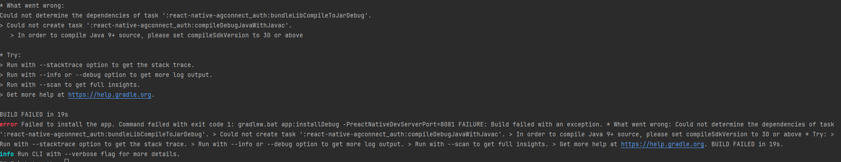841x162 pixels.
Task: Open help.gradle.org link inside the error paragraph
Action: (x=663, y=144)
